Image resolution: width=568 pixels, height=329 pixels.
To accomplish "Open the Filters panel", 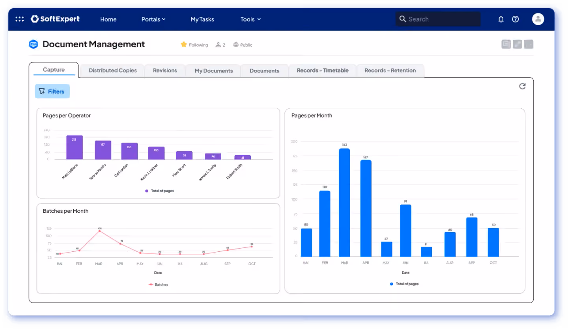I will [x=52, y=91].
